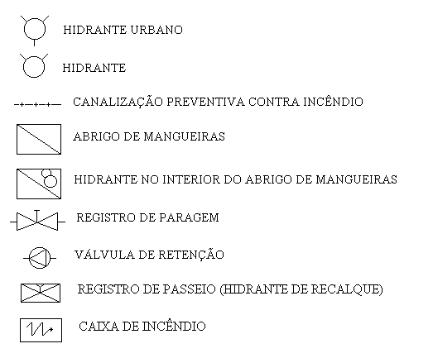Select the CAIXA DE INCÊNDIO label
Viewport: 433px width, 358px height.
(142, 326)
